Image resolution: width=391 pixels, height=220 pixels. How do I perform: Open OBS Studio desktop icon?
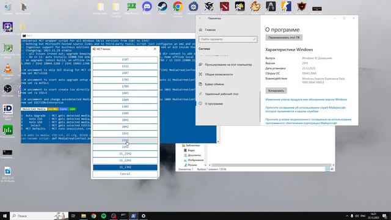pos(8,89)
